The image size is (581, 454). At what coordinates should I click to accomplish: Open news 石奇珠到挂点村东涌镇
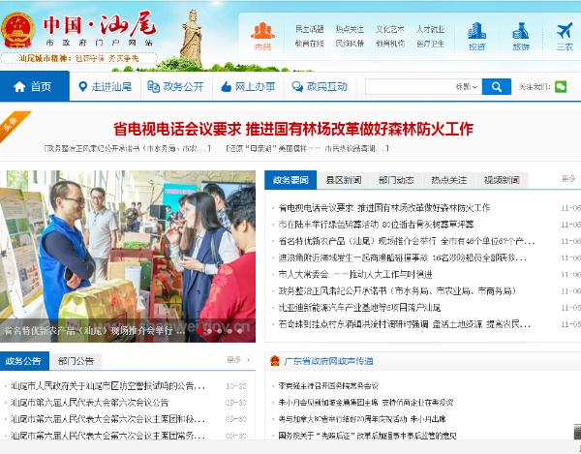[405, 324]
